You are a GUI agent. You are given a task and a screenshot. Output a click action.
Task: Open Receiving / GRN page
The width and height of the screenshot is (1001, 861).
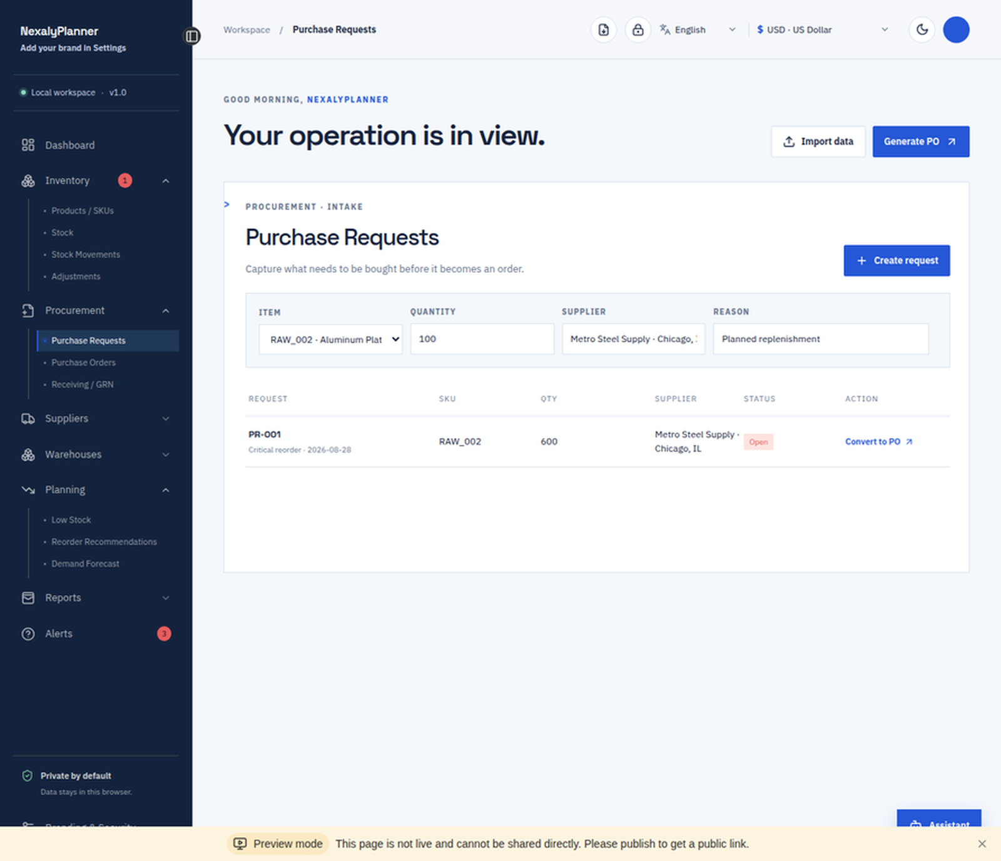pos(83,385)
